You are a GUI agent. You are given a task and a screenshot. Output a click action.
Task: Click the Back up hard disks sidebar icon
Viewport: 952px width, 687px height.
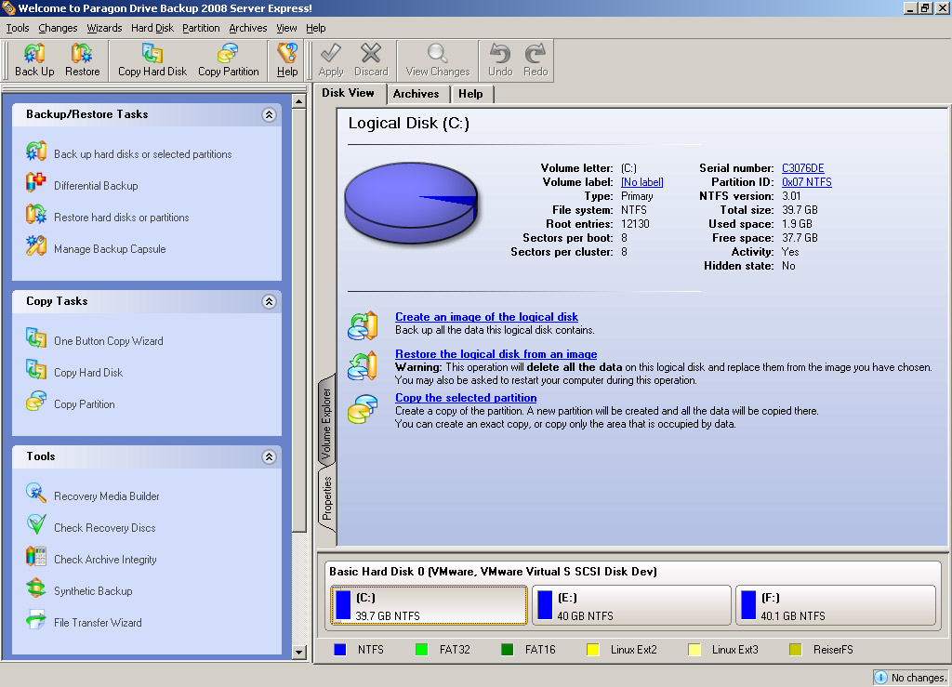pos(36,152)
